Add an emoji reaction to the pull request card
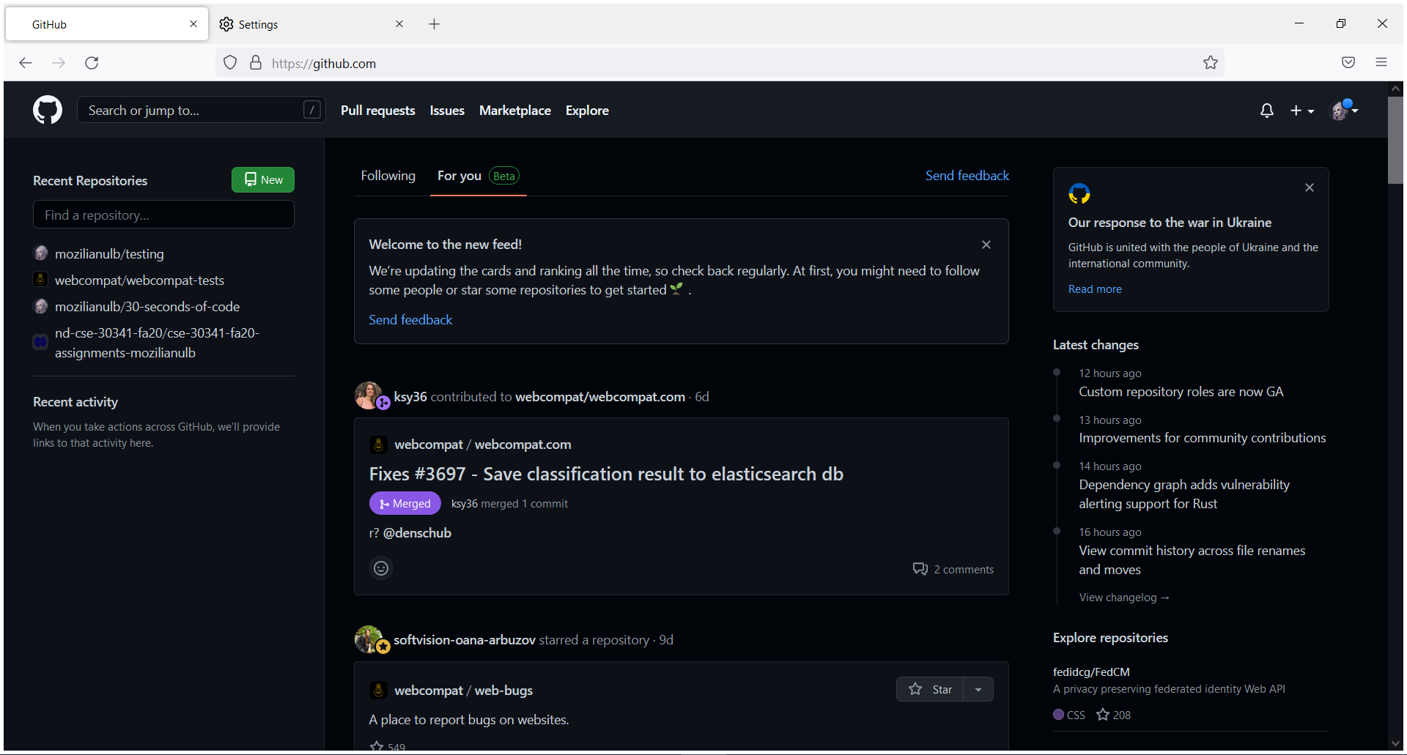The height and width of the screenshot is (755, 1407). point(381,568)
